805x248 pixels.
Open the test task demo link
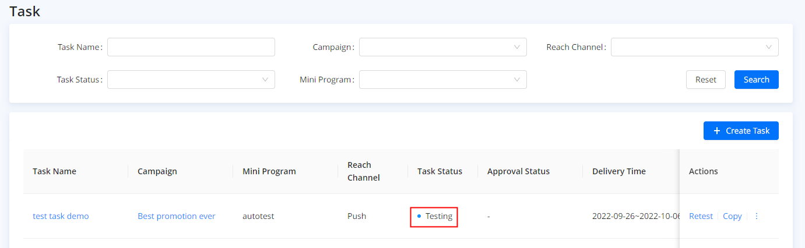tap(61, 216)
